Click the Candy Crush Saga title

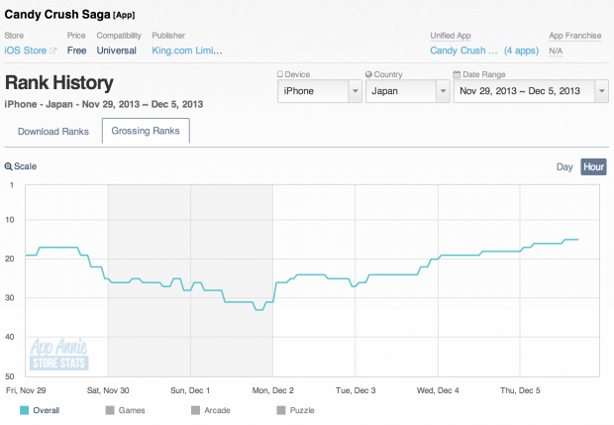click(x=57, y=15)
